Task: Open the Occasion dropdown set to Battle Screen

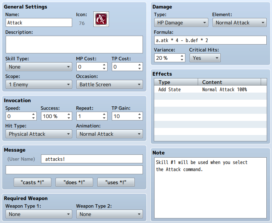Action: point(110,84)
